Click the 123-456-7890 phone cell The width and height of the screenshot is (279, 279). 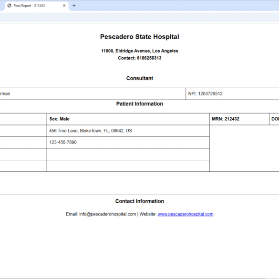(x=128, y=142)
